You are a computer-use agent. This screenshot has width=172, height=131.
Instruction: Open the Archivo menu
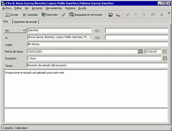(x=7, y=8)
